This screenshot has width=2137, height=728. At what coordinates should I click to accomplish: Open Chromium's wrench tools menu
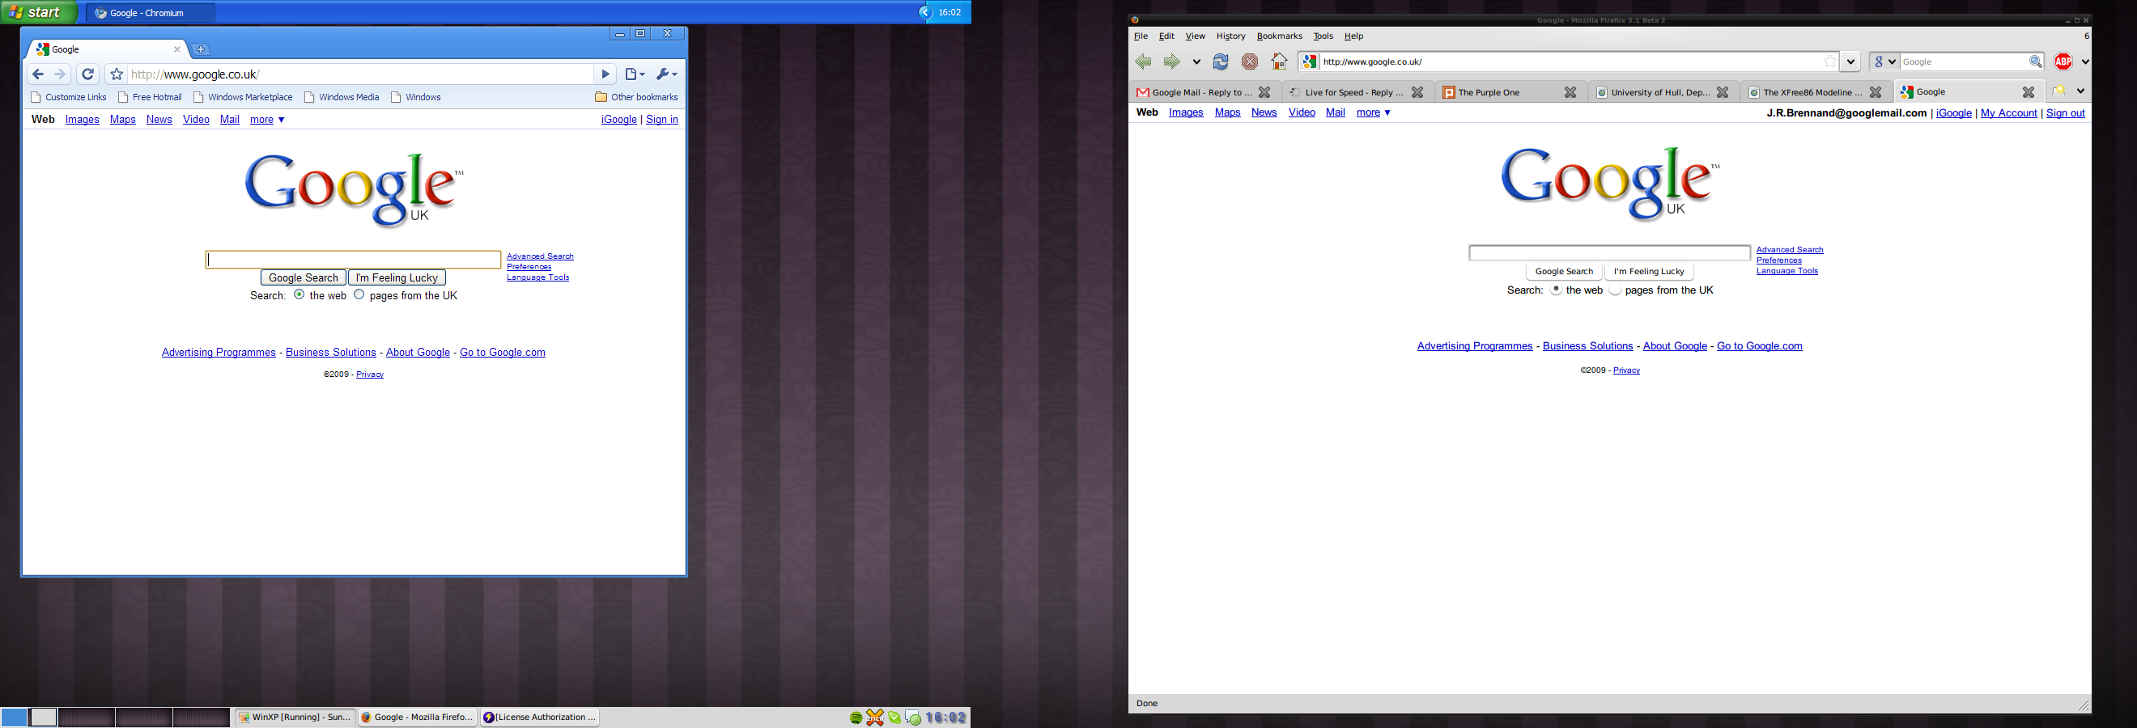click(x=666, y=74)
